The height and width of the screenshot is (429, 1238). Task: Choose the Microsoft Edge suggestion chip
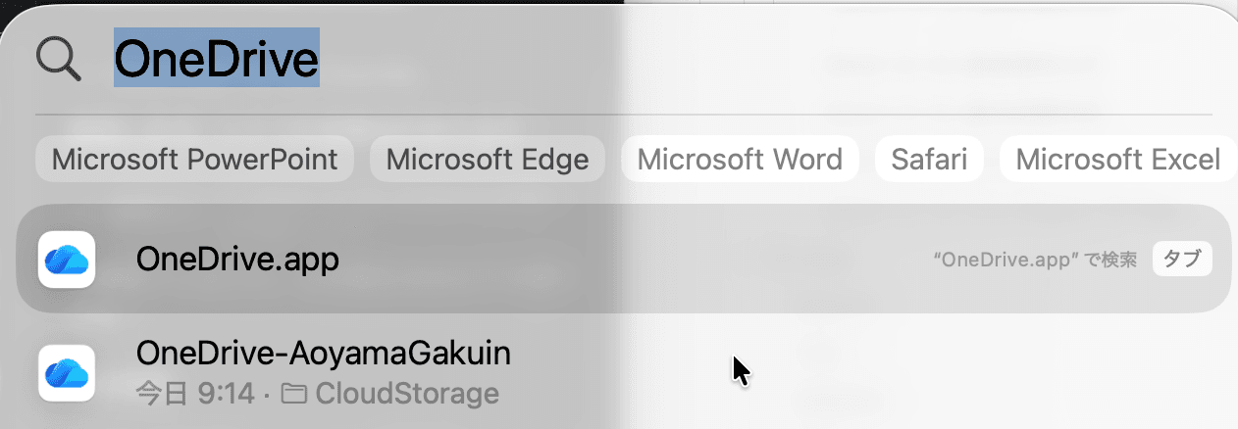tap(488, 160)
